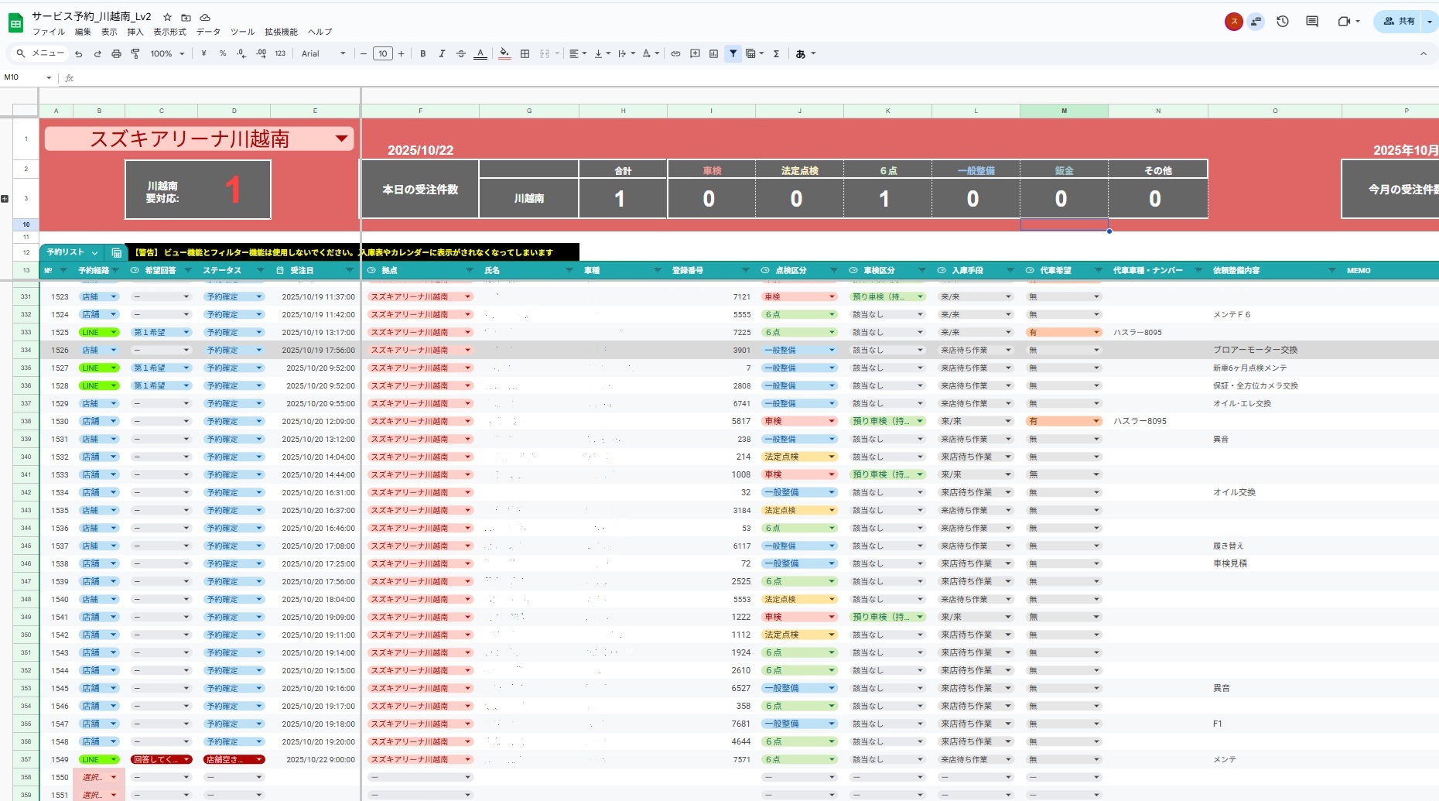Toggle the filter button in toolbar
1439x801 pixels.
tap(733, 54)
